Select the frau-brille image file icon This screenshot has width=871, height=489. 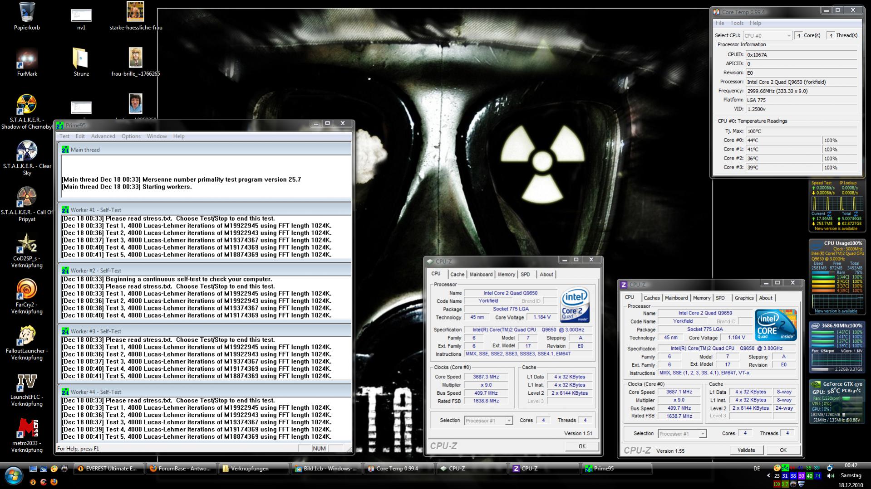coord(135,58)
